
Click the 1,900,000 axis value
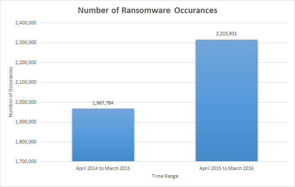[26, 122]
